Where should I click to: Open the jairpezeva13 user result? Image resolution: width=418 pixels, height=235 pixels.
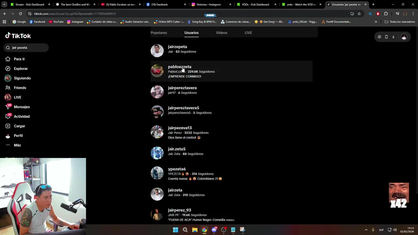point(232,132)
